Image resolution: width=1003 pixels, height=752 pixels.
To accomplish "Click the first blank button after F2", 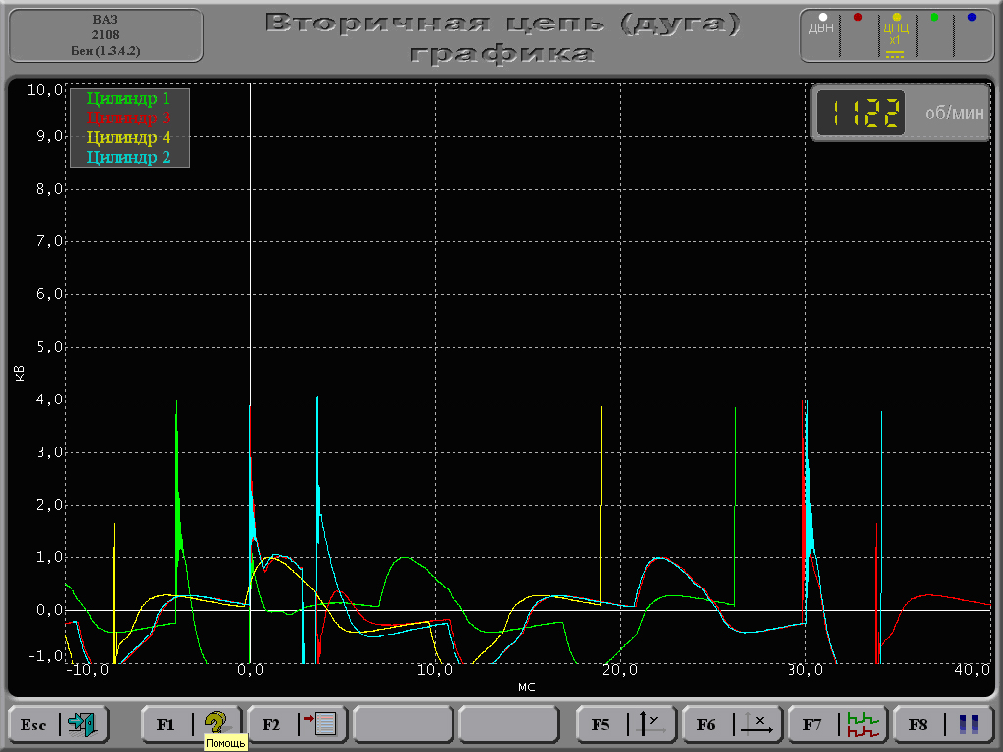I will 403,725.
